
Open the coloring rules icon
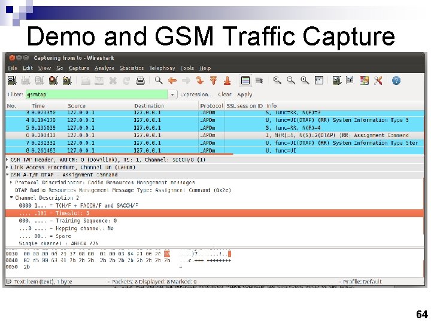coord(364,81)
